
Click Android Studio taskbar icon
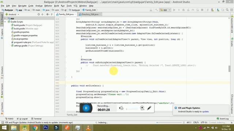coord(24,128)
